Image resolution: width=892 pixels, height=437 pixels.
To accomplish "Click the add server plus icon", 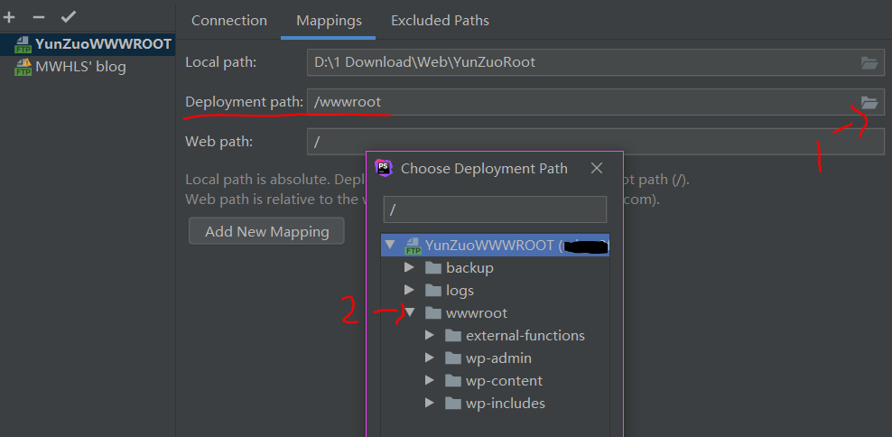I will coord(9,17).
